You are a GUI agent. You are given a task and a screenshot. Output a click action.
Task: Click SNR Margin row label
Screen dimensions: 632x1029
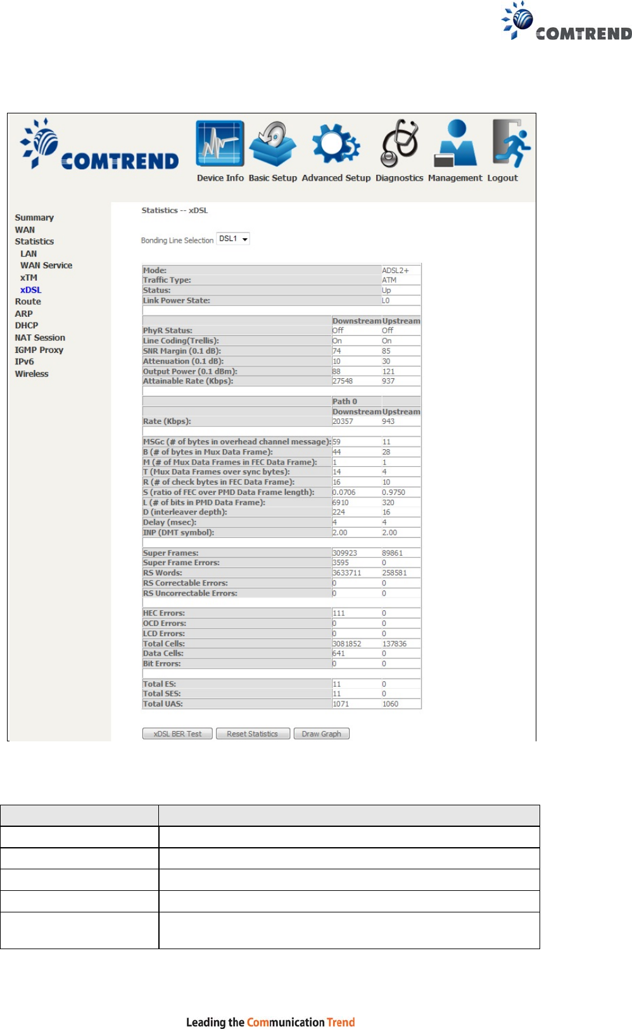pos(182,351)
